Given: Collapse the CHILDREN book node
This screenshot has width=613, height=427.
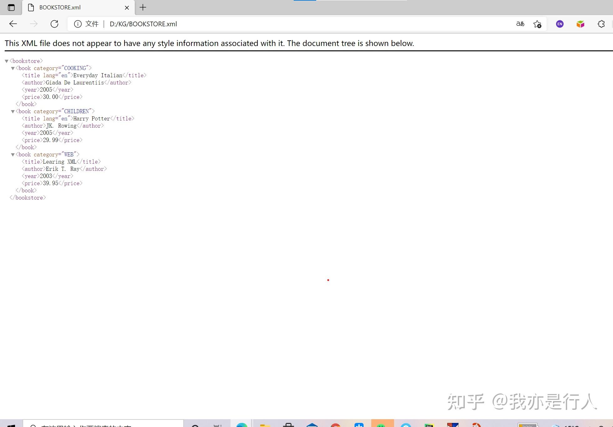Looking at the screenshot, I should coord(13,111).
